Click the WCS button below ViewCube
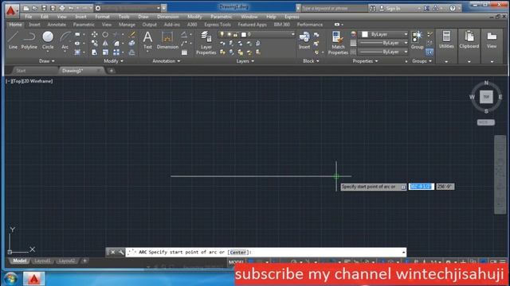The height and width of the screenshot is (286, 510). pos(486,122)
